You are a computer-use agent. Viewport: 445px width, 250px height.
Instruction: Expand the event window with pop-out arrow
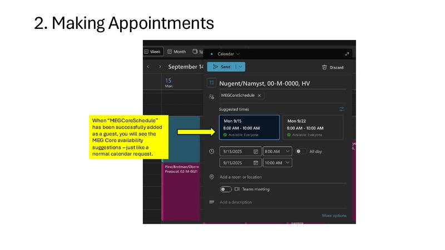[x=347, y=54]
